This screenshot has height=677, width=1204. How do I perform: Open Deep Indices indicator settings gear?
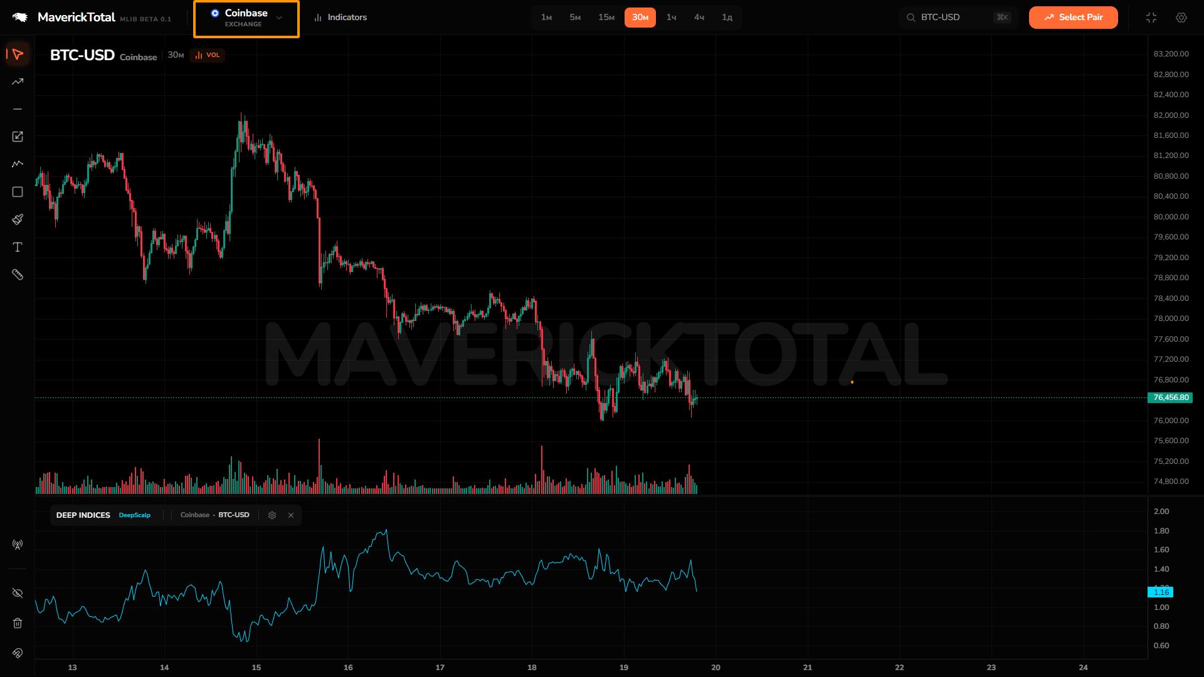pos(272,515)
